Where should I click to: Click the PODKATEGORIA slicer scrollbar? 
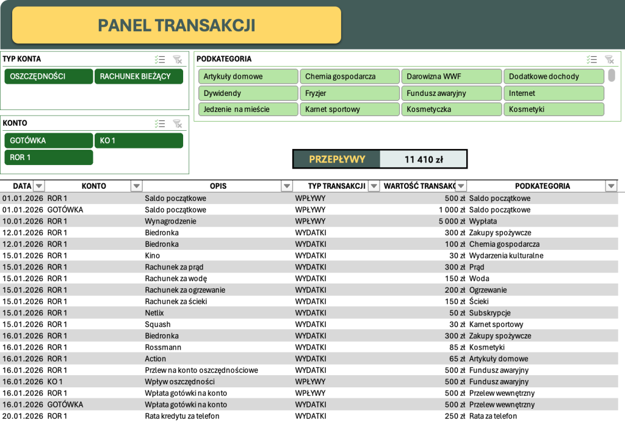pyautogui.click(x=612, y=75)
